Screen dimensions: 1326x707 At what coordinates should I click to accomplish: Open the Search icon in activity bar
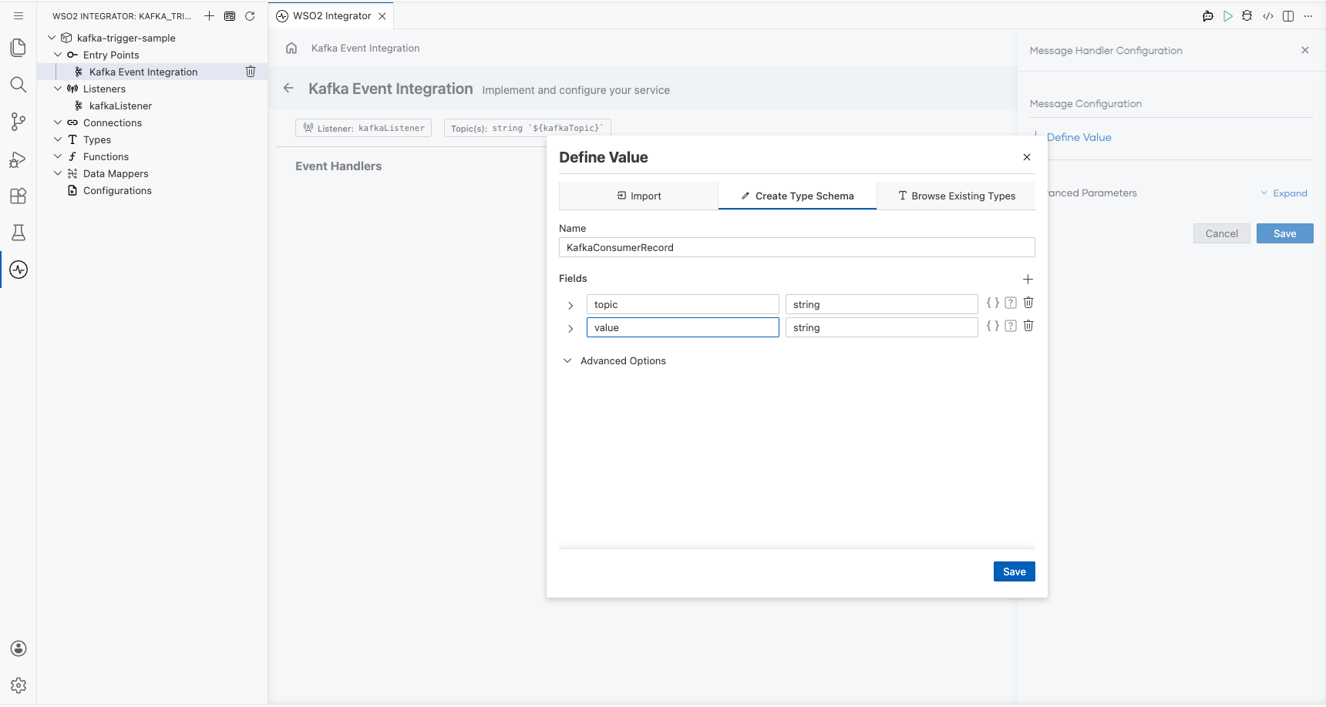click(19, 85)
